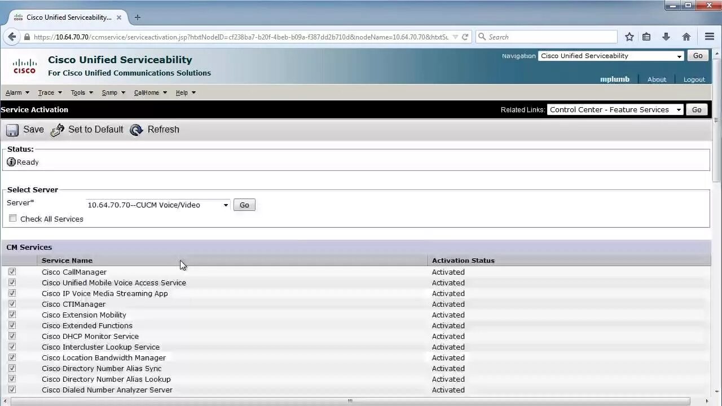Image resolution: width=722 pixels, height=406 pixels.
Task: Click the padlock site security icon
Action: coord(27,37)
